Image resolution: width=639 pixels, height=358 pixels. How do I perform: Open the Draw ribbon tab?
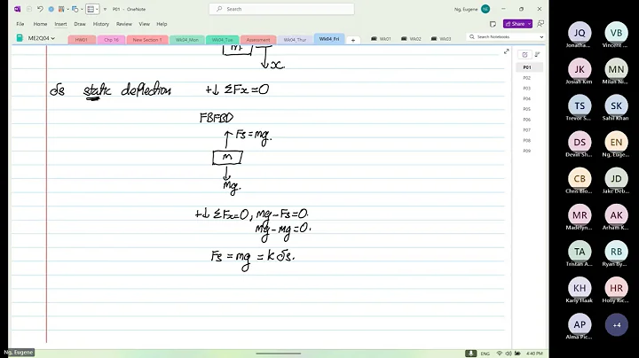(80, 24)
